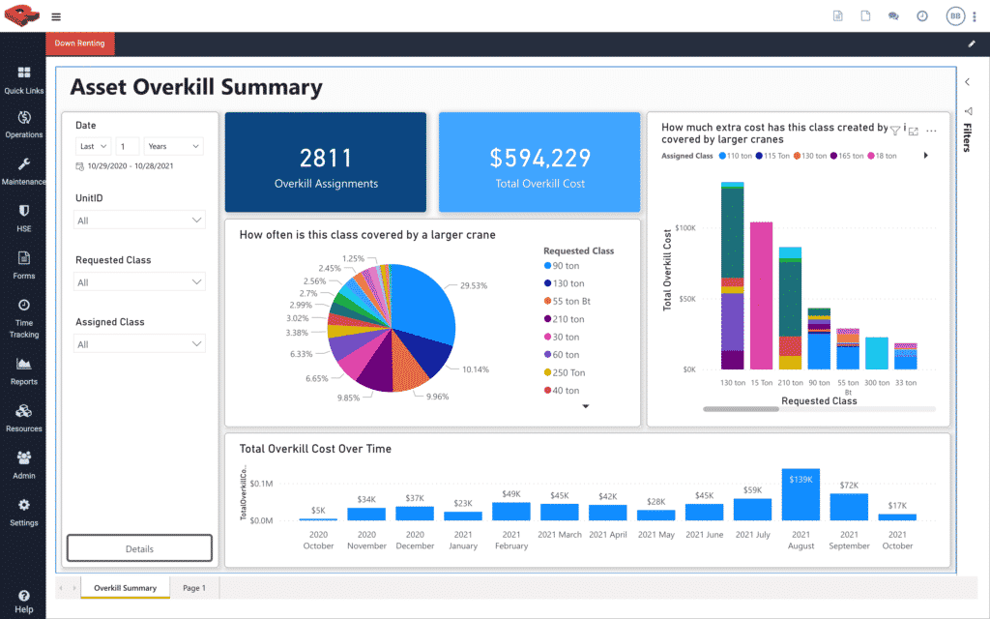Open the Assigned Class filter dropdown
Viewport: 990px width, 619px height.
139,343
